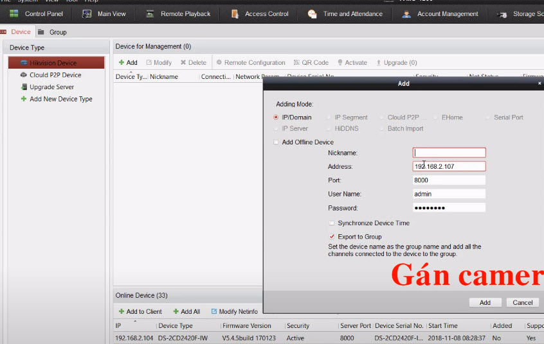
Task: Click the Nickname input field
Action: coord(449,153)
